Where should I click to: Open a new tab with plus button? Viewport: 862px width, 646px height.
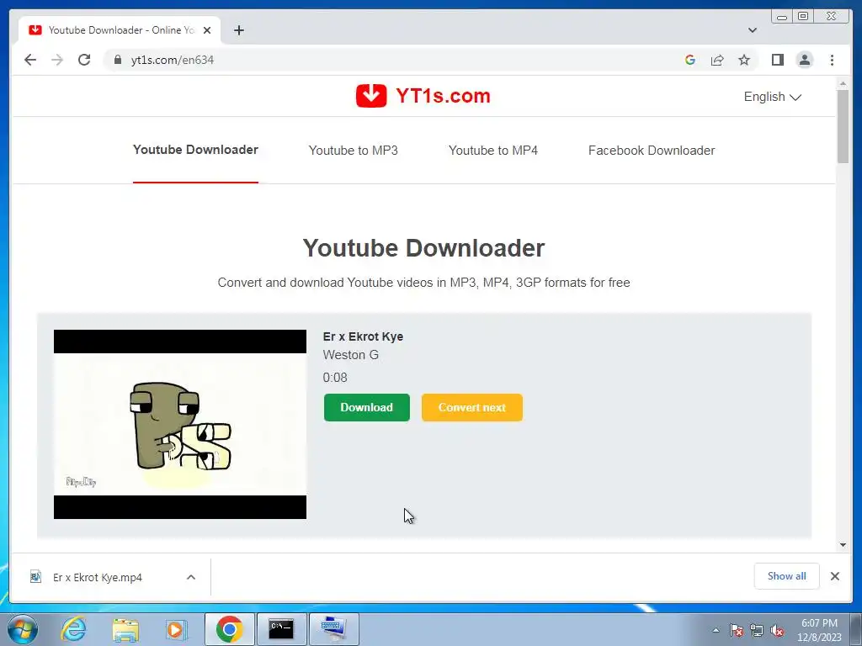[238, 30]
